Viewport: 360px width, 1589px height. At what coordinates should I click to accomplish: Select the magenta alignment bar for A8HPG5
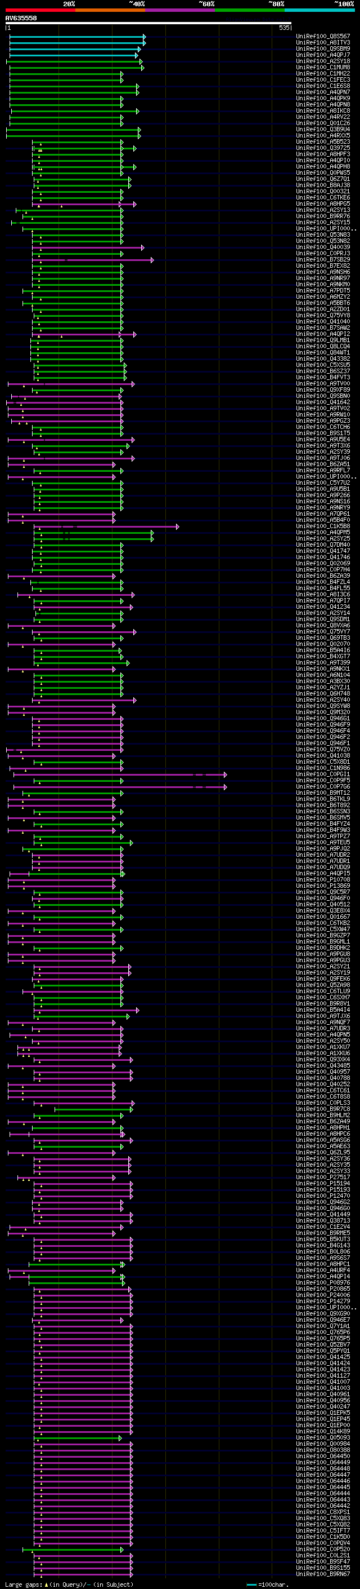click(84, 204)
